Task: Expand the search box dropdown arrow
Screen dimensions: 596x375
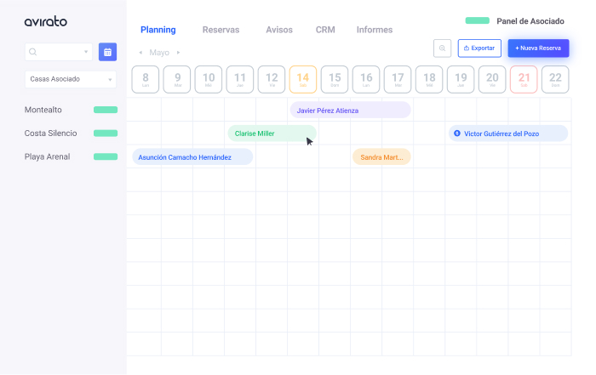Action: (86, 52)
